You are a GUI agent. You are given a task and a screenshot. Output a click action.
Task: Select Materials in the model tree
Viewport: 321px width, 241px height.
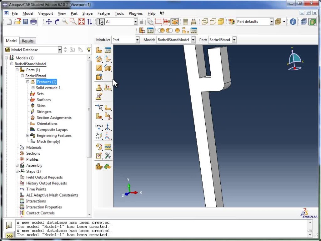[34, 147]
